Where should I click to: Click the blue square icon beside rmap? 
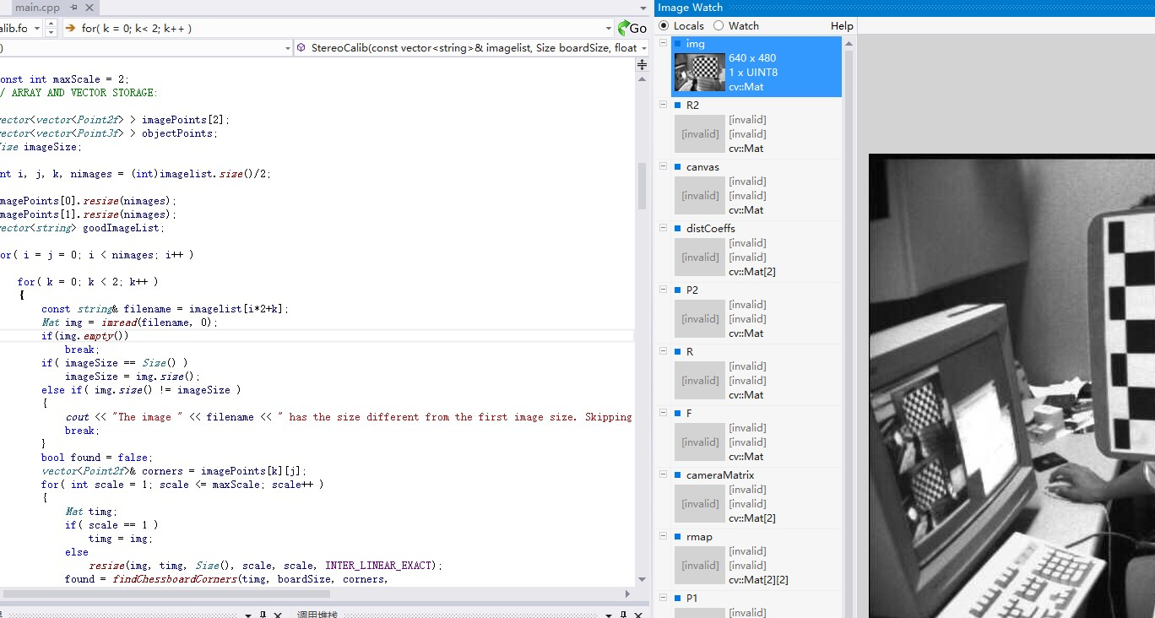point(677,537)
